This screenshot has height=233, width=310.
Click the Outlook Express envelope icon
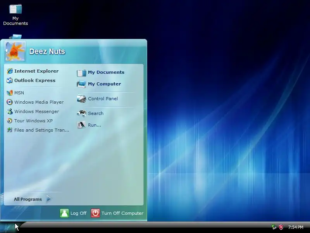(10, 80)
